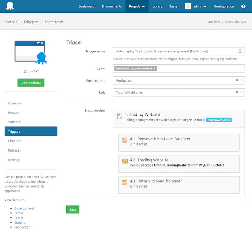Expand the Role dropdown arrow
Viewport: 252px width, 232px height.
coord(241,92)
